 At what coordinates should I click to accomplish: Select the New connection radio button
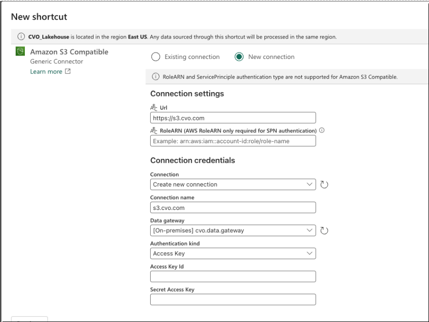click(239, 57)
